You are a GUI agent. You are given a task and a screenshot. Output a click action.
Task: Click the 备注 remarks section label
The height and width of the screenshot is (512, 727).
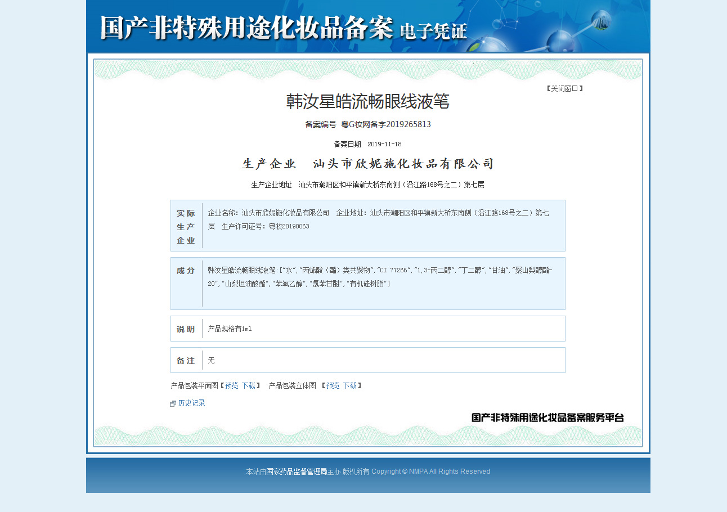pyautogui.click(x=186, y=361)
